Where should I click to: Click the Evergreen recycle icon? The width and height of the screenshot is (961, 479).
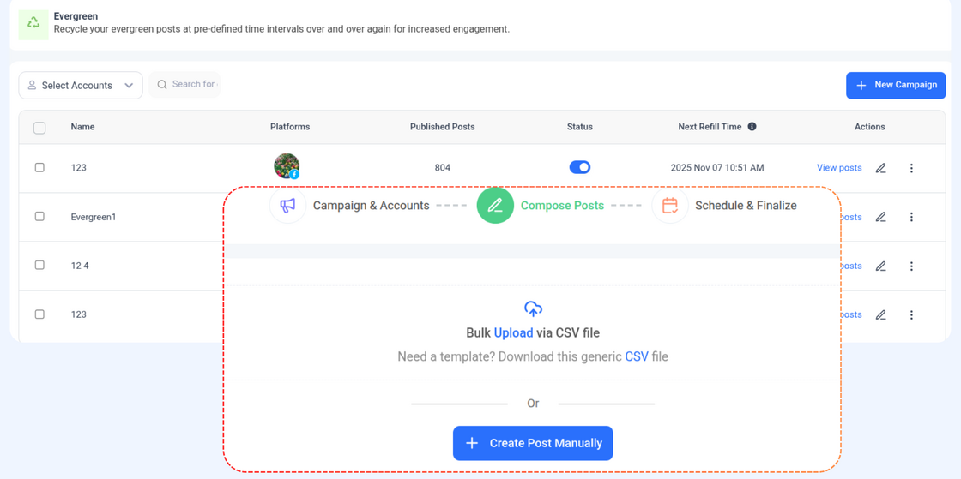(x=33, y=23)
